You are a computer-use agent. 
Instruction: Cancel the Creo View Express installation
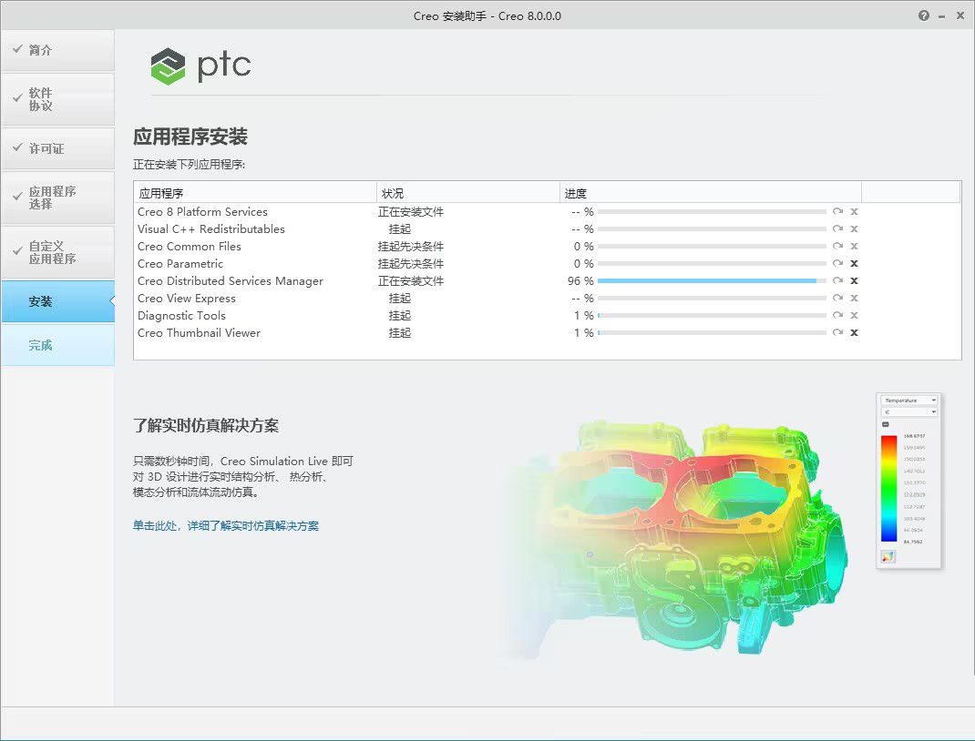(855, 299)
